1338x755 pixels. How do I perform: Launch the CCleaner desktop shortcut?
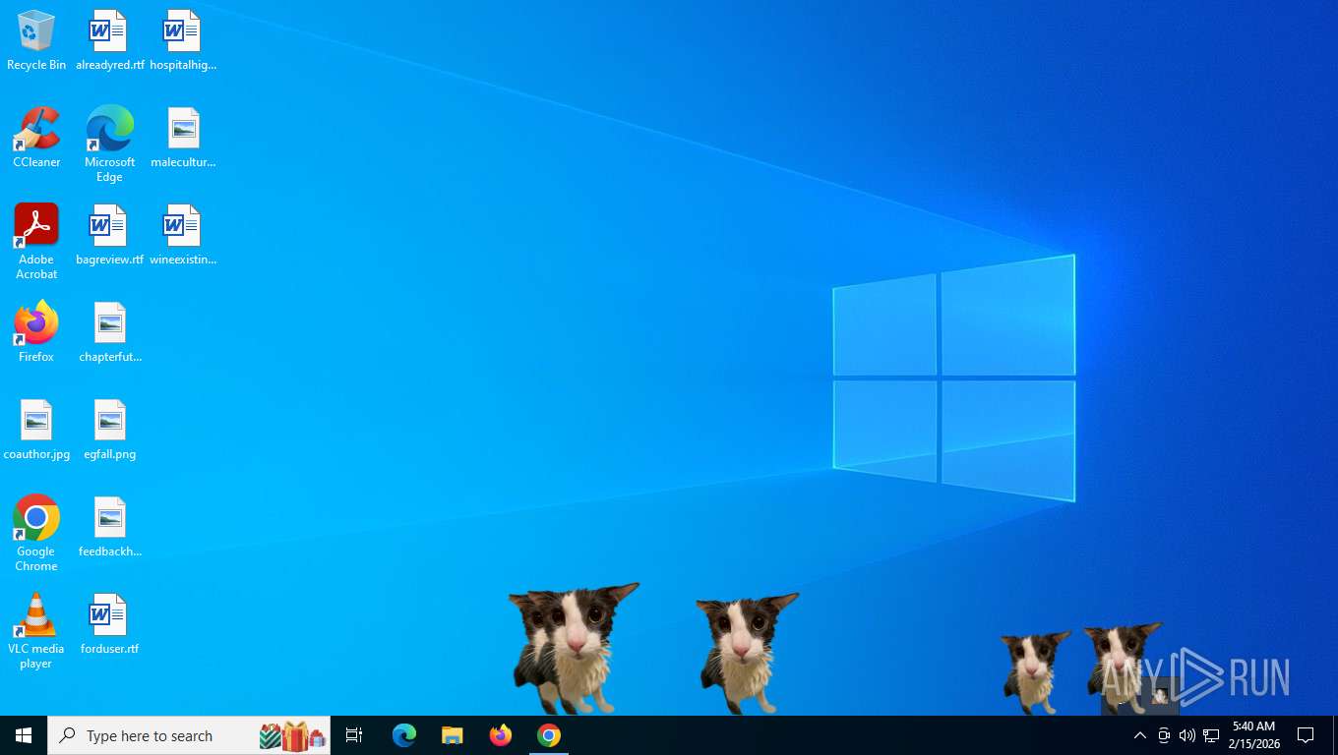click(x=36, y=138)
